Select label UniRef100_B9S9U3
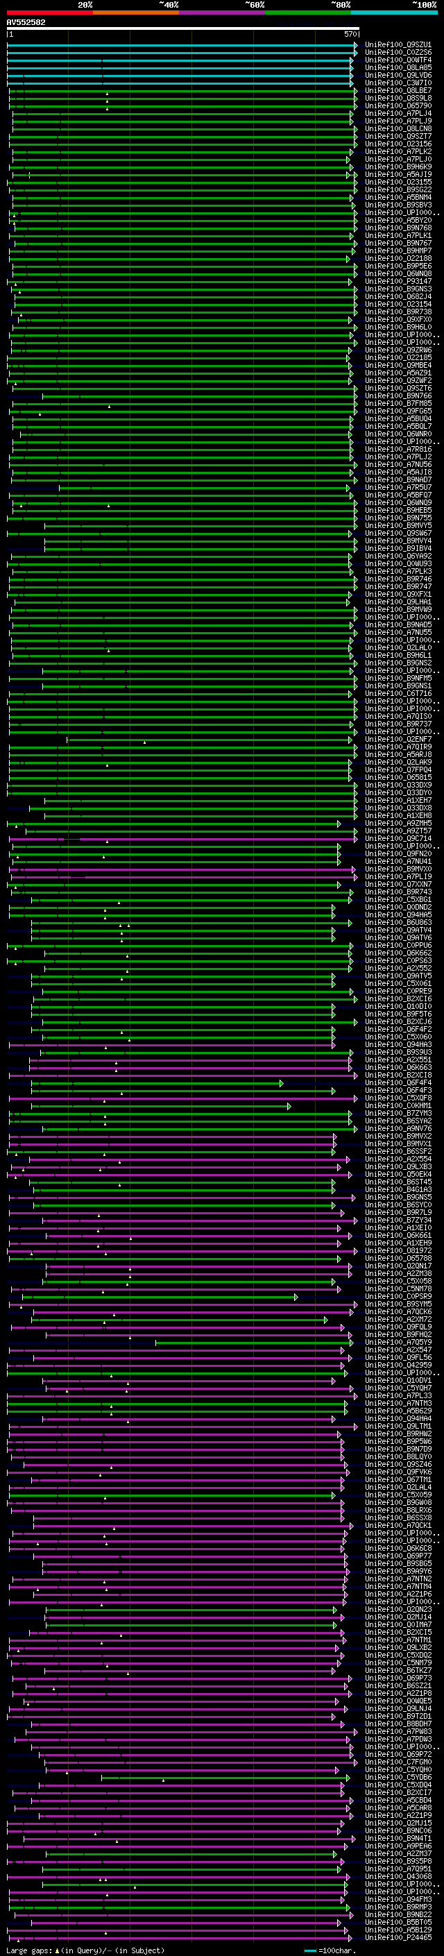 398,1053
